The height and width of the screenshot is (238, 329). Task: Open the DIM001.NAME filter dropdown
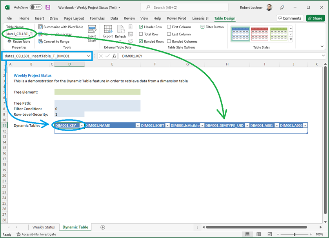pos(138,125)
